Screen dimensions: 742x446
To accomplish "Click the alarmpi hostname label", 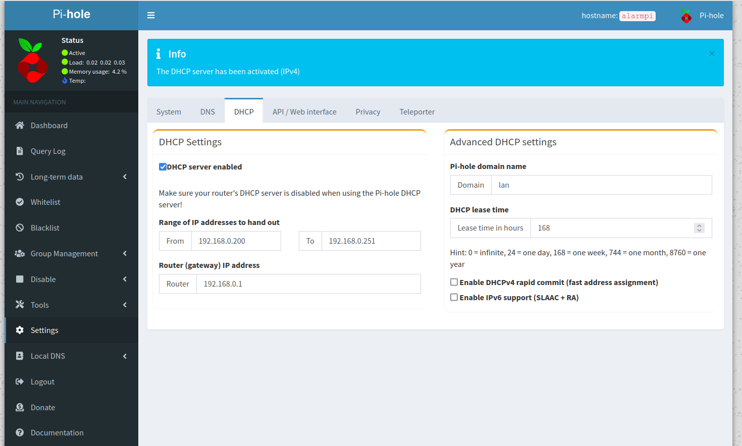I will (638, 16).
